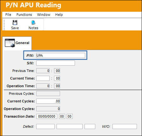The image size is (142, 136).
Task: Click the Transaction Date 00/00/0000 field
Action: point(47,116)
